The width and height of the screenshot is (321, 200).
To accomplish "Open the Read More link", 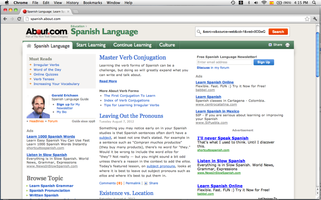I will (108, 81).
